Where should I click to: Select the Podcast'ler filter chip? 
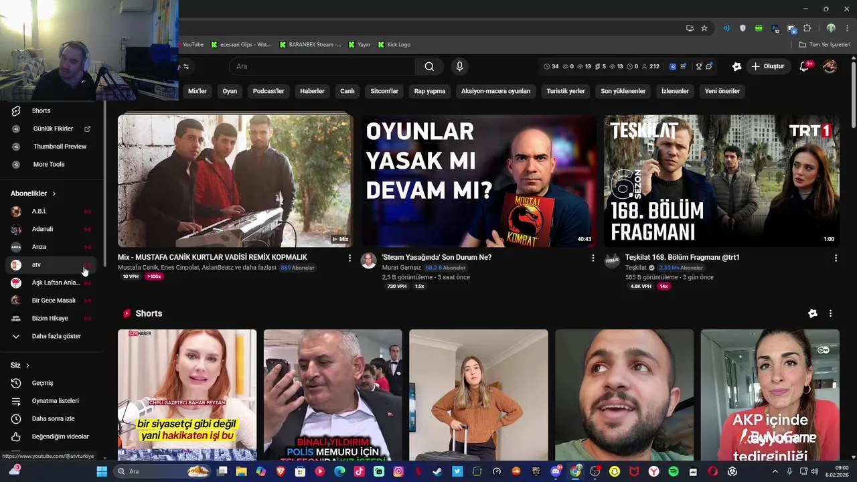click(268, 91)
